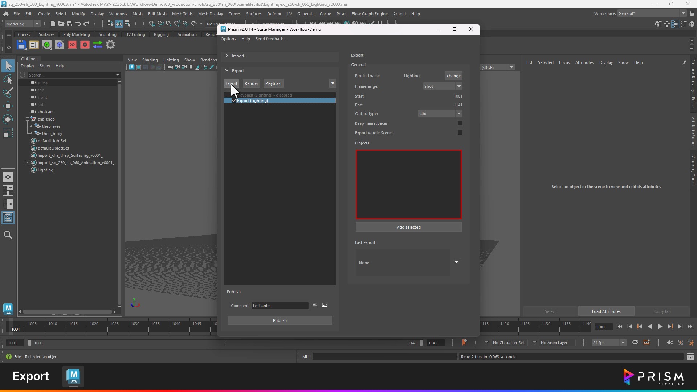This screenshot has width=697, height=392.
Task: Activate the Lasso Select tool
Action: point(8,79)
